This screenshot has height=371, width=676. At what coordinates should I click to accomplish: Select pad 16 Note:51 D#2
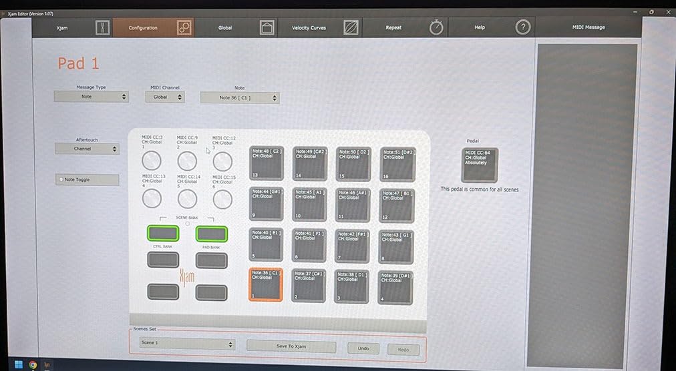(x=397, y=165)
